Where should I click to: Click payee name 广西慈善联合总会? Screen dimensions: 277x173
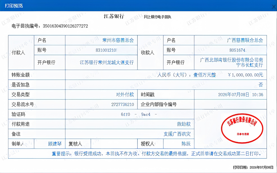[x=245, y=40]
